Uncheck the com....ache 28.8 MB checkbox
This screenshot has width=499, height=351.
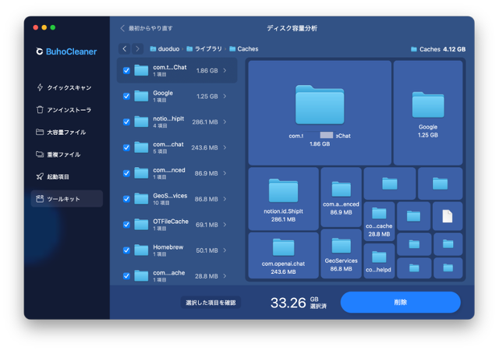click(126, 276)
